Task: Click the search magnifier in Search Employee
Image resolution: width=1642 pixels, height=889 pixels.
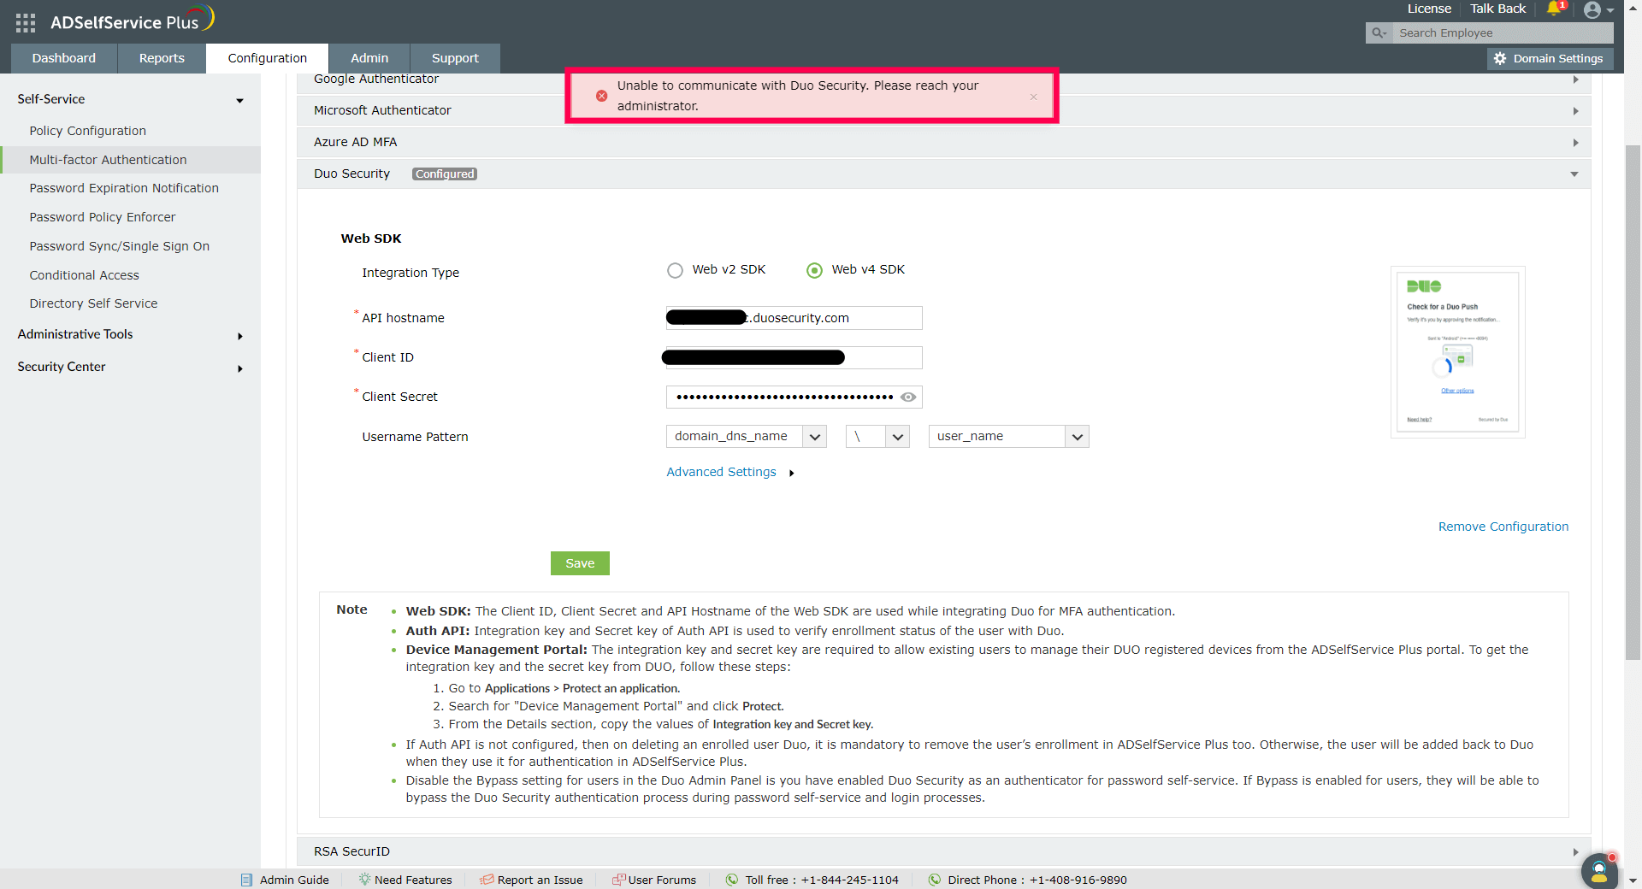Action: point(1378,32)
